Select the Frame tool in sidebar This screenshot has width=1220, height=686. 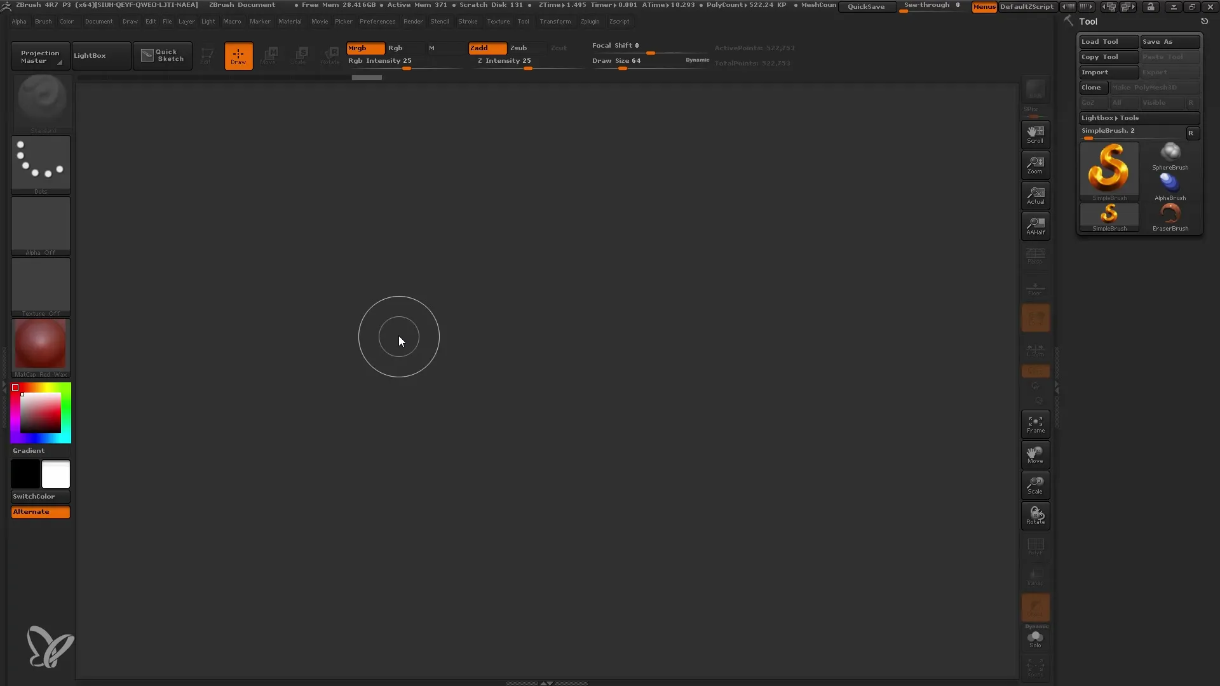1035,424
